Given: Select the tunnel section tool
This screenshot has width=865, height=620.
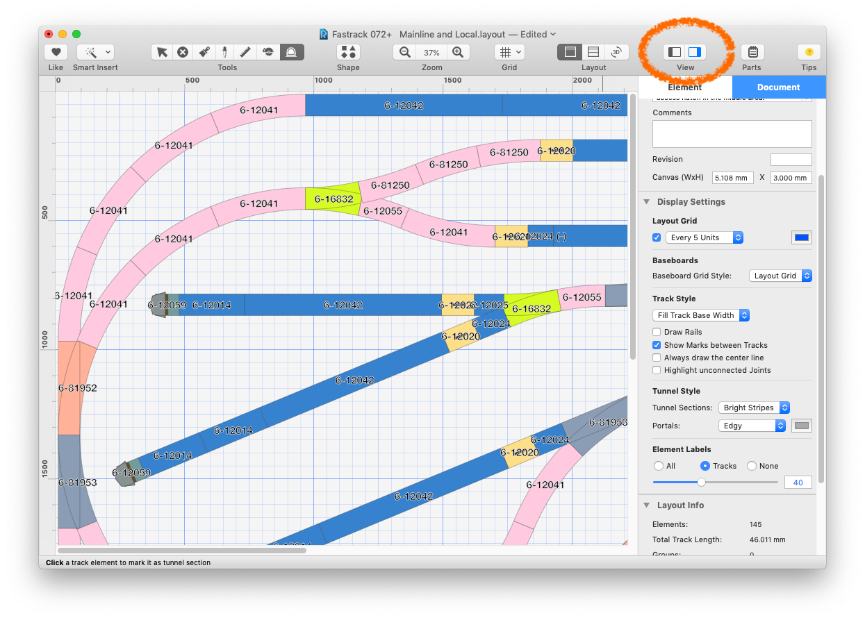Looking at the screenshot, I should click(292, 52).
